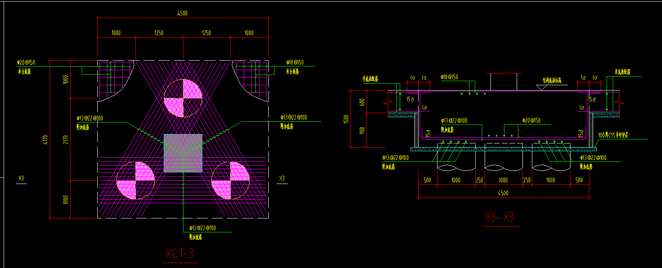This screenshot has width=662, height=268.
Task: Click the 承台底筋 annotation
Action: (24, 71)
